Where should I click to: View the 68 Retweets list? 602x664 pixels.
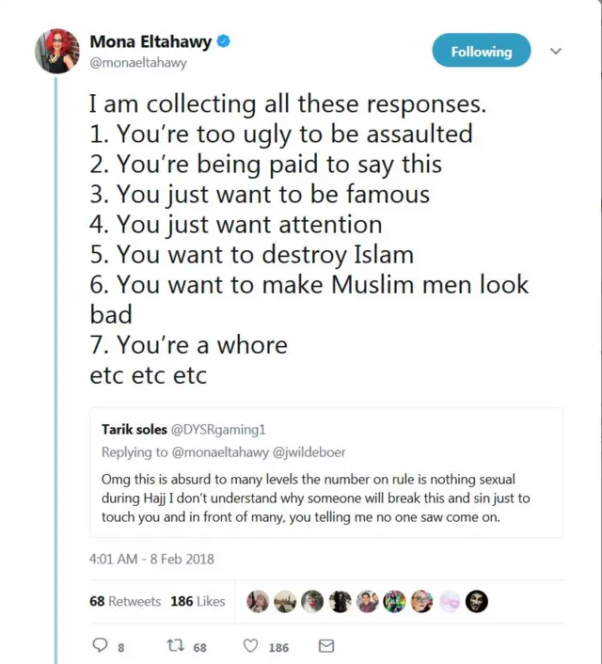(125, 601)
